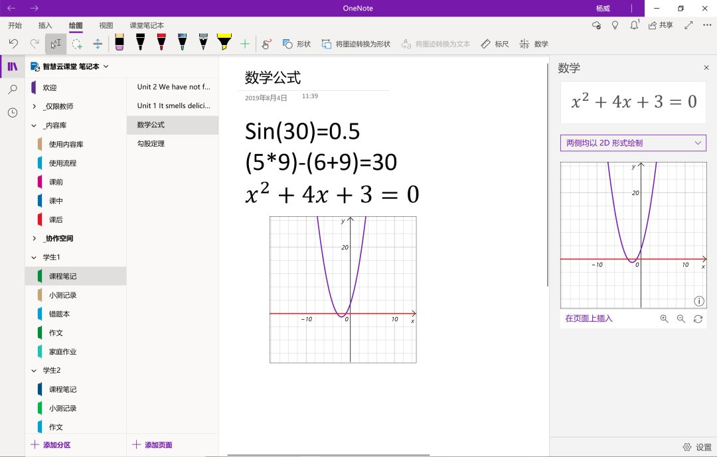Select the red pen
Image resolution: width=717 pixels, height=457 pixels.
coord(160,43)
